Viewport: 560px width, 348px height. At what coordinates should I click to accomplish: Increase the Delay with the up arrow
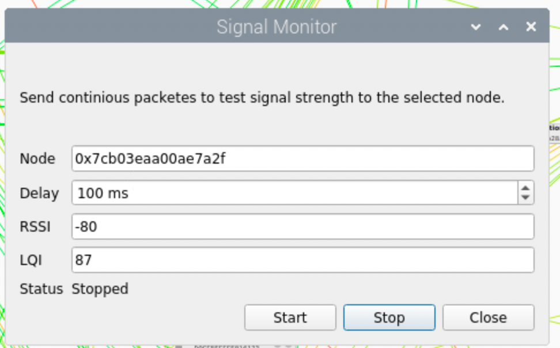(x=525, y=187)
